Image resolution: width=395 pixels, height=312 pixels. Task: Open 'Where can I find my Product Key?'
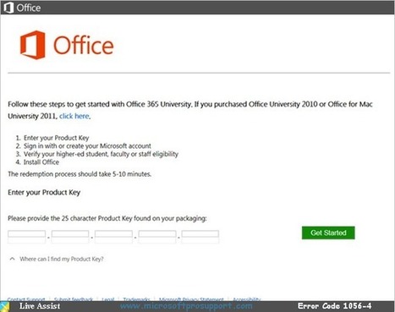coord(62,259)
